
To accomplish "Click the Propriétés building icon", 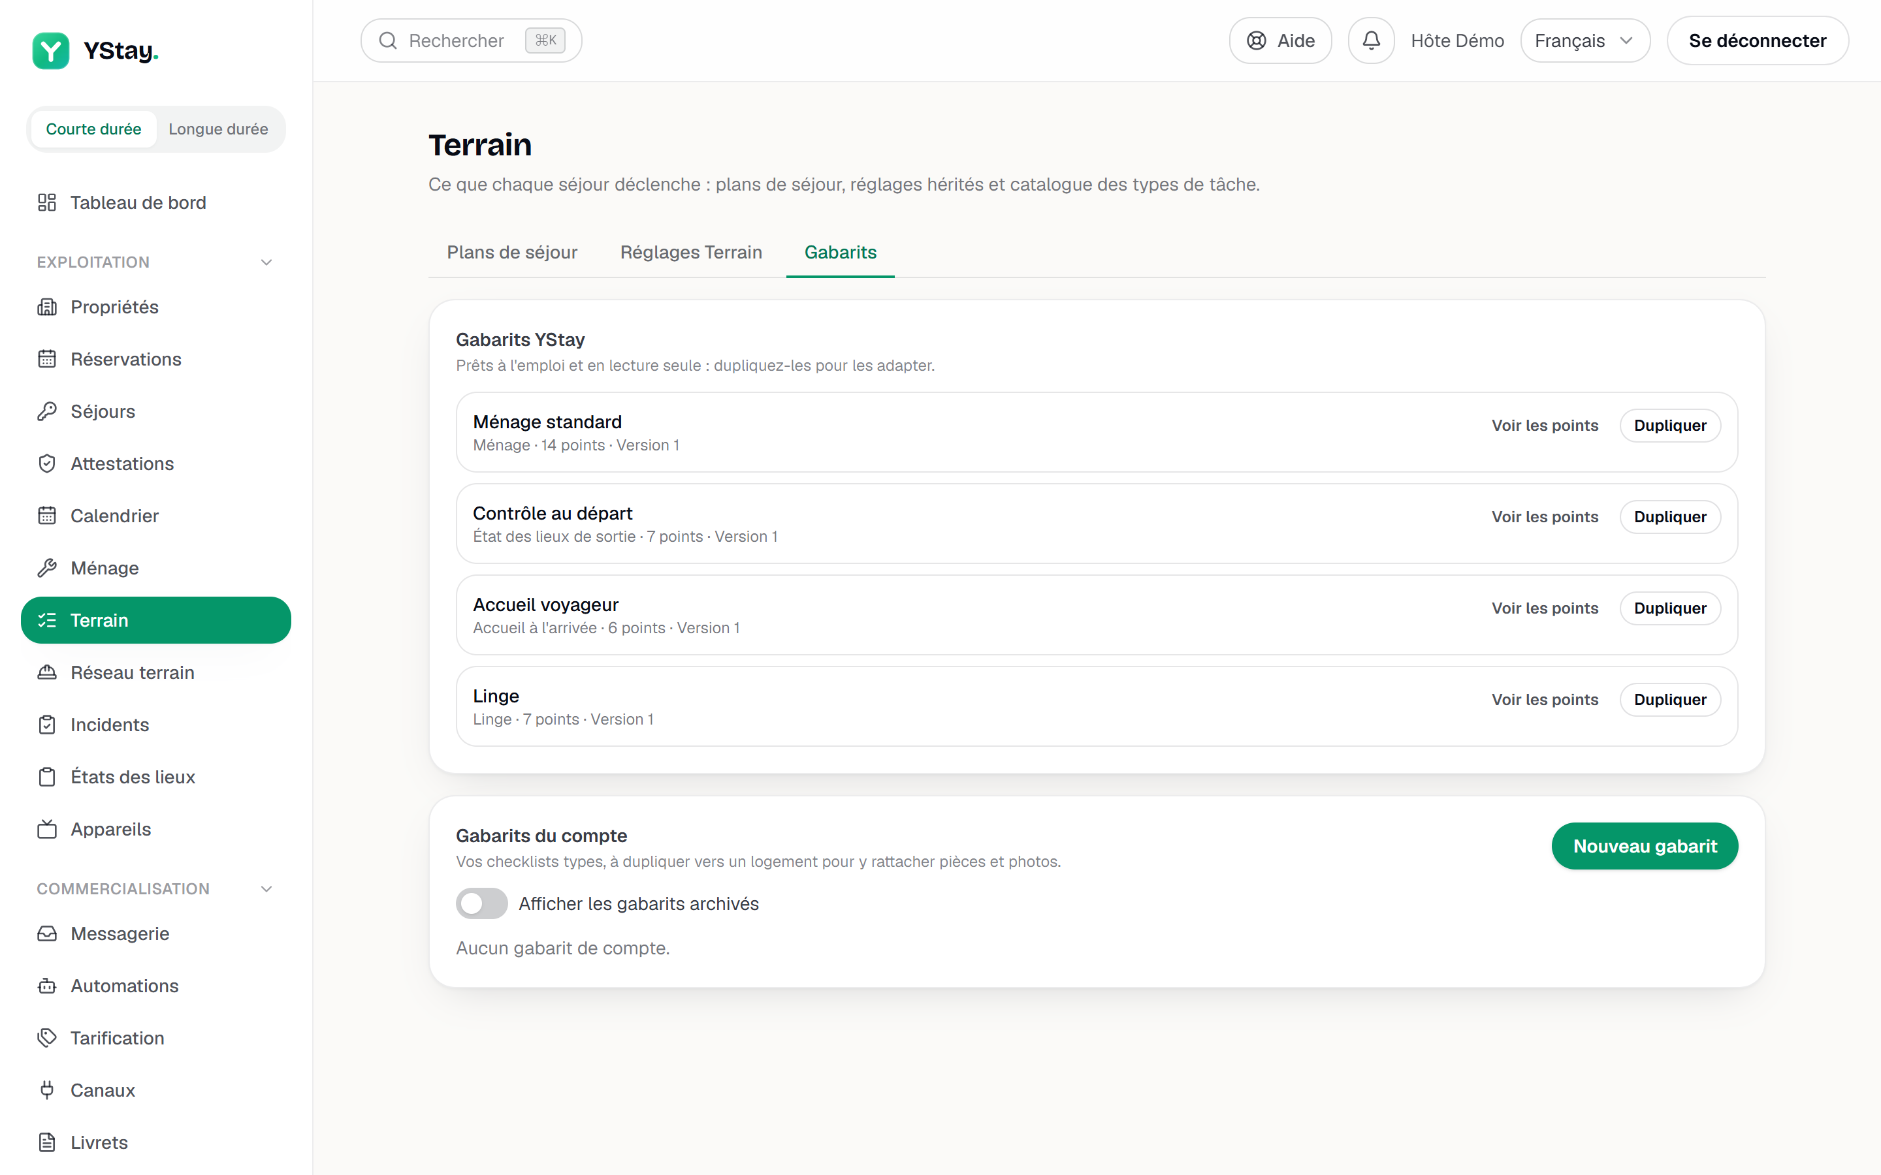I will (46, 307).
